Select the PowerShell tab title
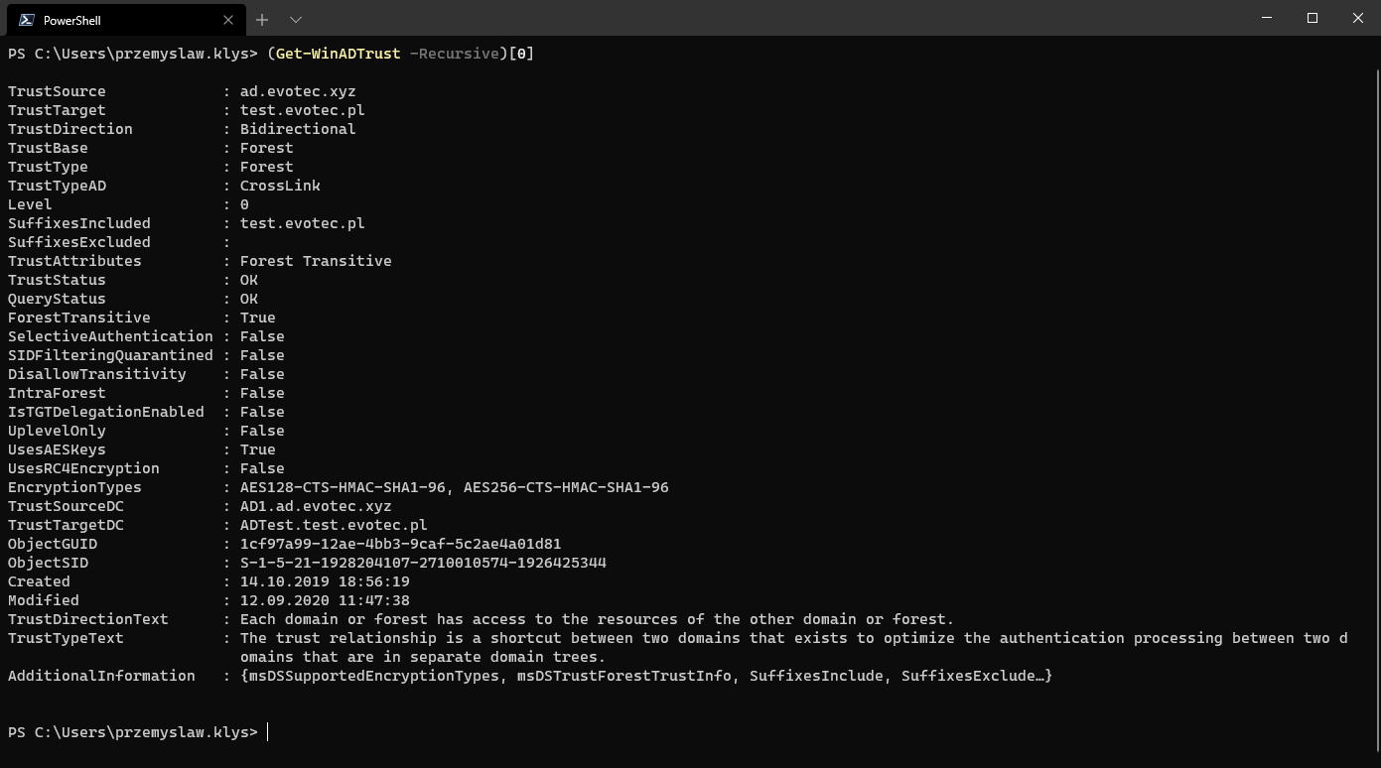Image resolution: width=1381 pixels, height=768 pixels. point(71,20)
